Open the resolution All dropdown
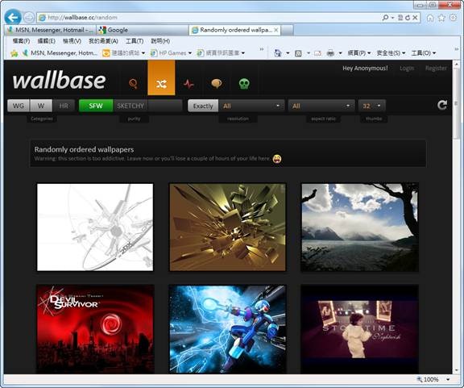Screen dimensions: 464x388 point(251,106)
